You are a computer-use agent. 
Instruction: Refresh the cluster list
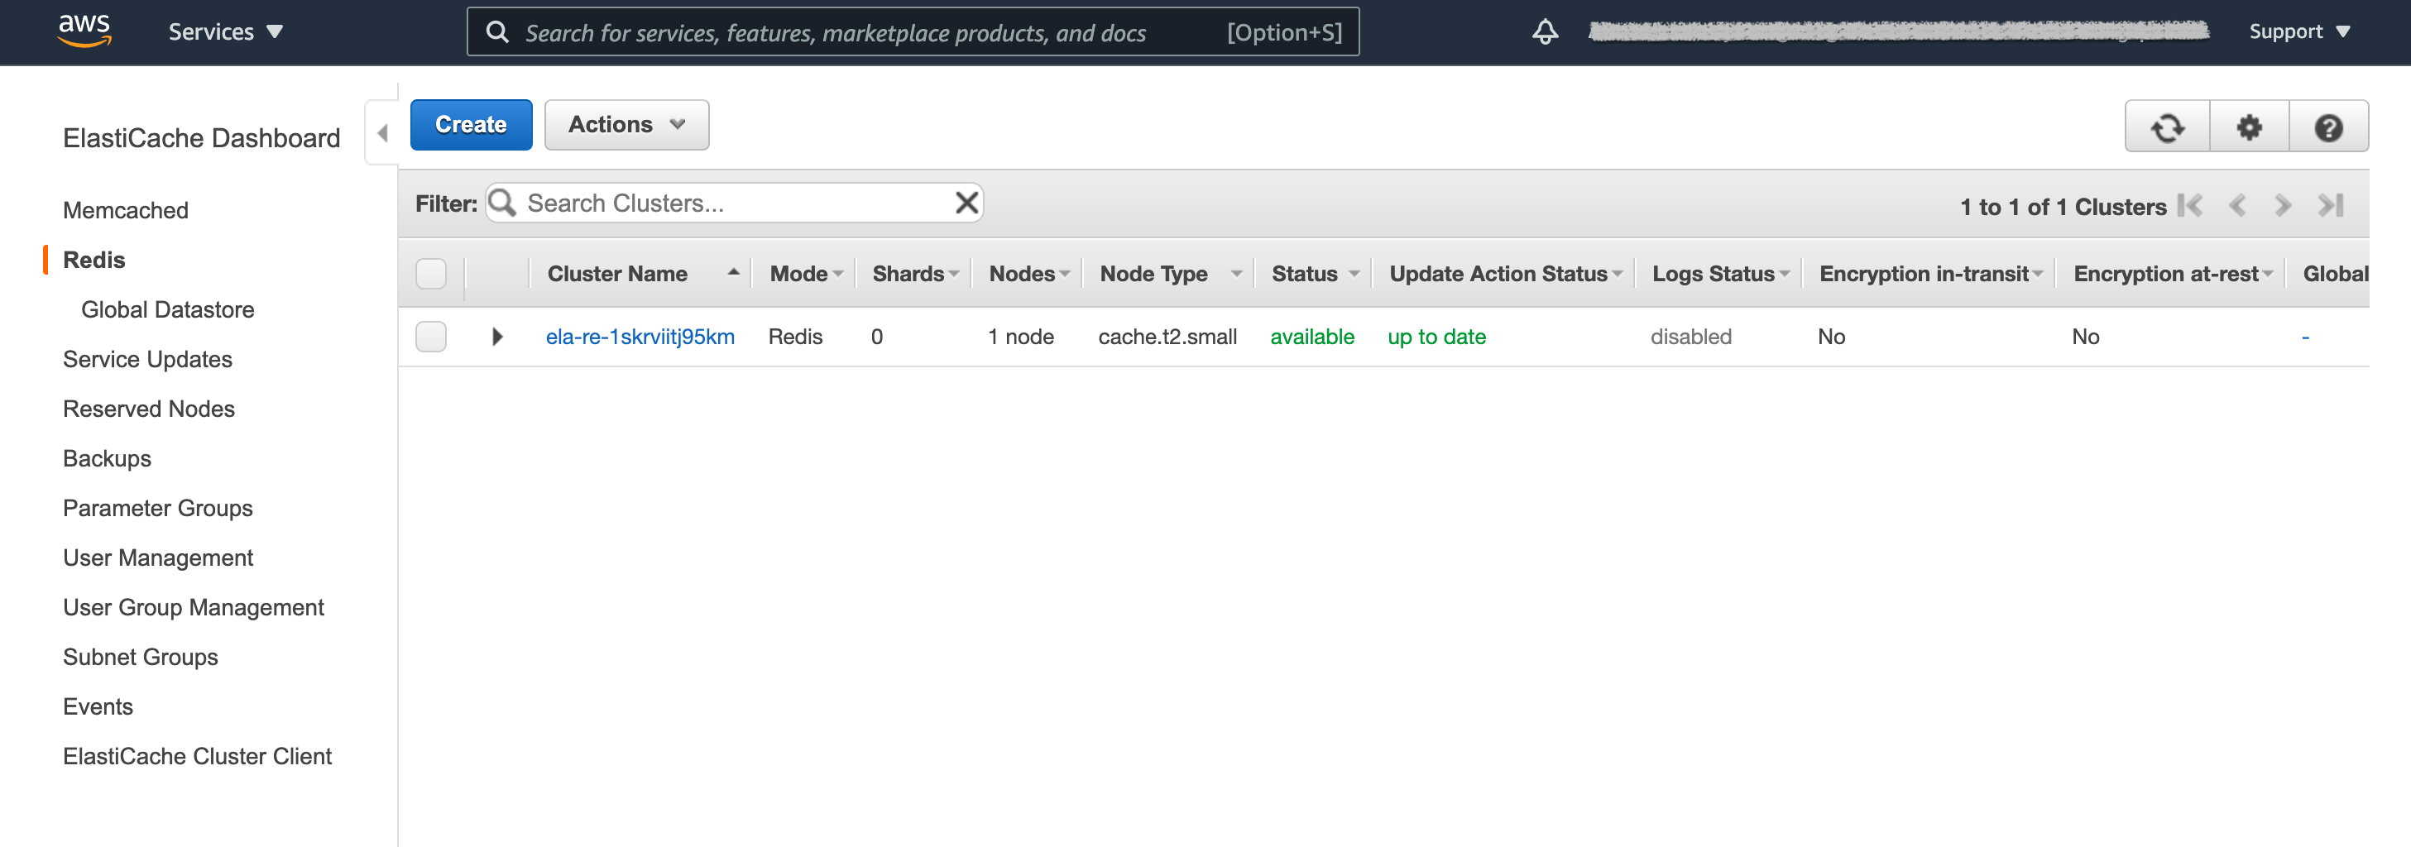point(2167,127)
